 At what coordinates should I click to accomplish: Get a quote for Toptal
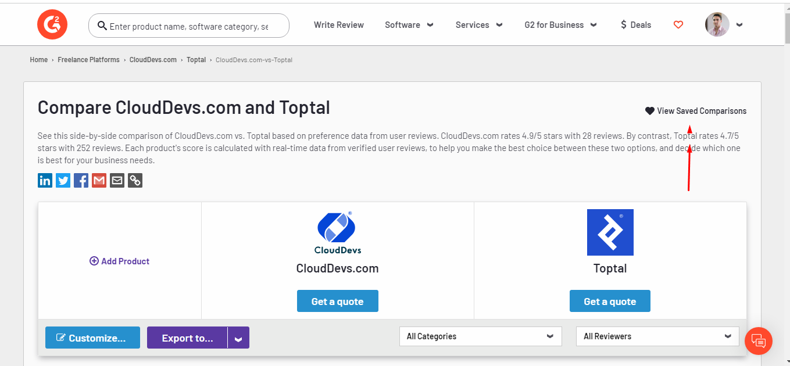(x=610, y=301)
